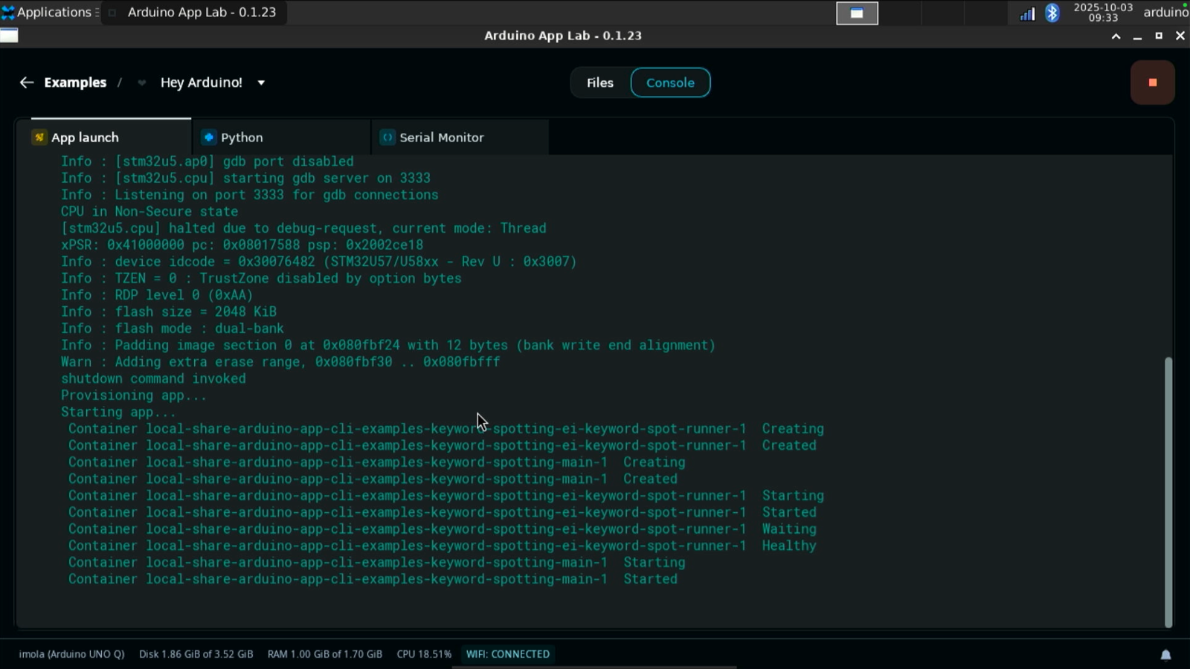
Task: Click the console vertical scrollbar thumb
Action: [1168, 492]
